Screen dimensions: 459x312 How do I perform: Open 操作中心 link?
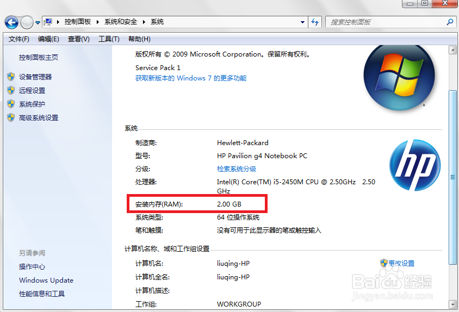pos(32,267)
